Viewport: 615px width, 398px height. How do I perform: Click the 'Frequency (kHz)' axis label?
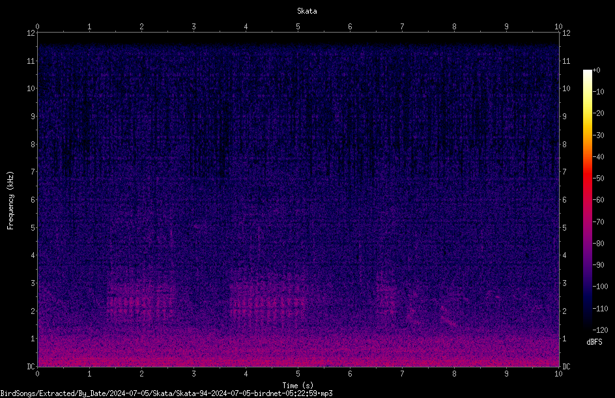pos(10,201)
